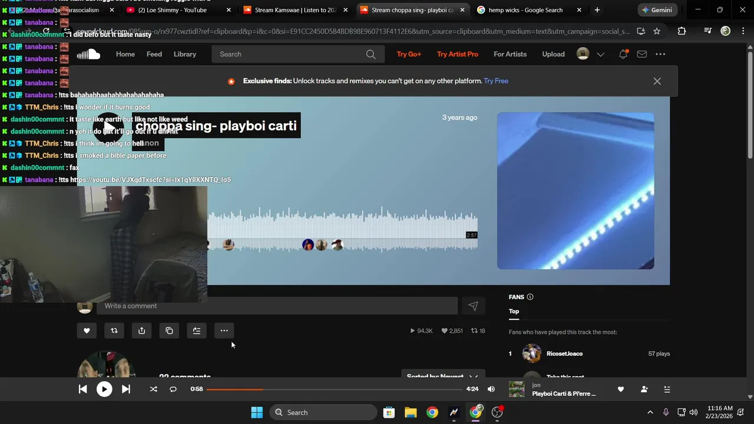The height and width of the screenshot is (424, 754).
Task: Open the header three-dots more menu
Action: tap(660, 54)
